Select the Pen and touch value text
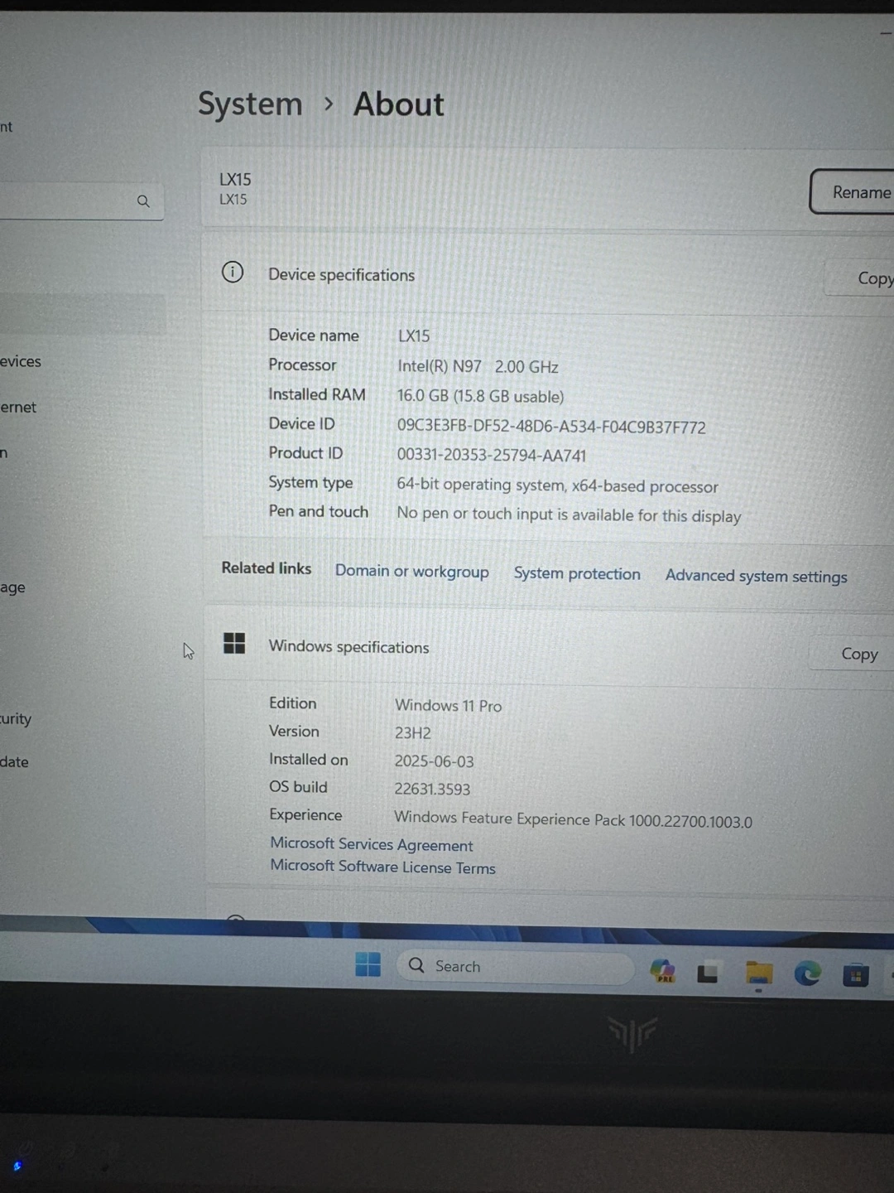 [569, 514]
